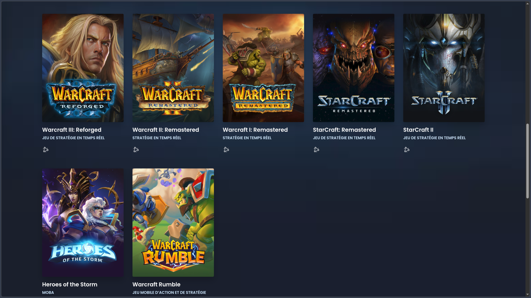The image size is (531, 298).
Task: Open Warcraft II: Remastered cover art
Action: pyautogui.click(x=173, y=68)
